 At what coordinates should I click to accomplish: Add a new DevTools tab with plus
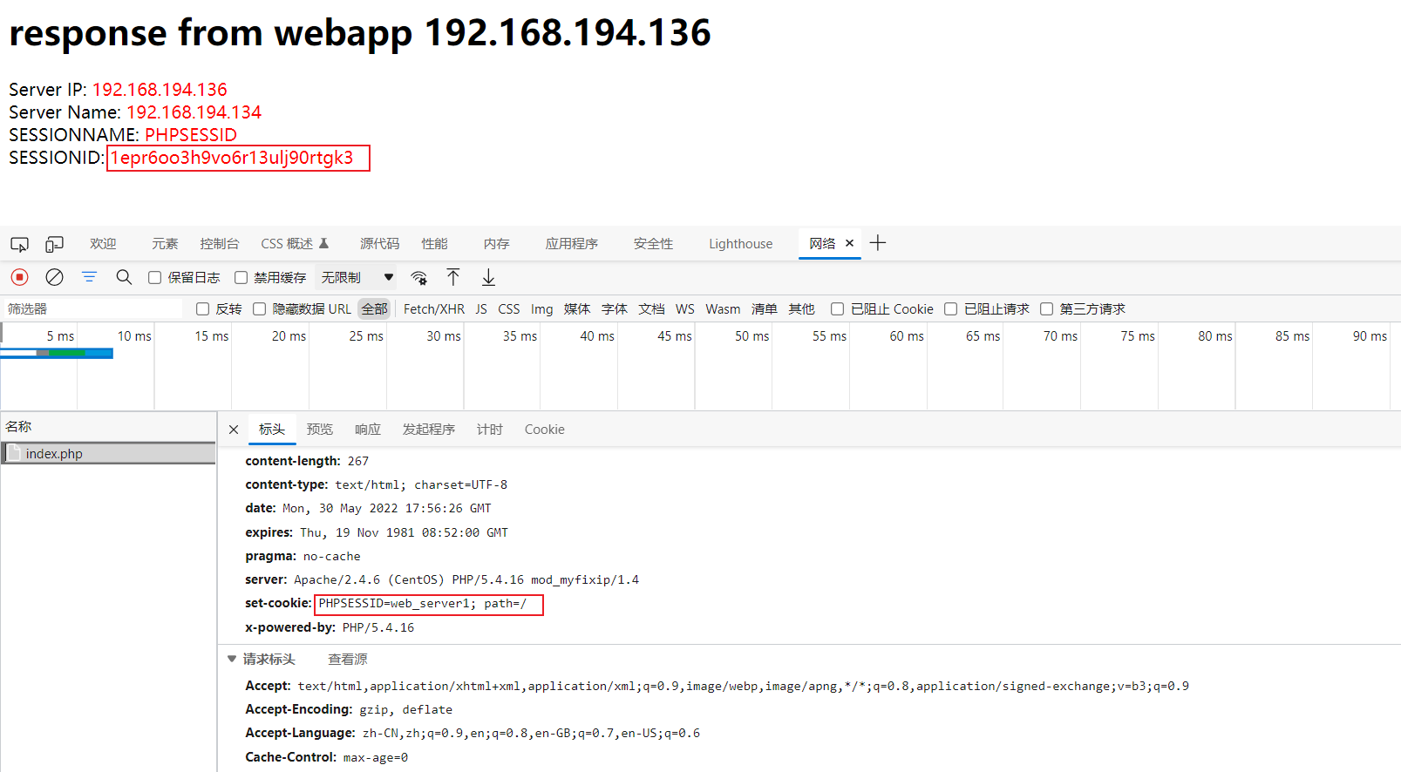pos(878,243)
